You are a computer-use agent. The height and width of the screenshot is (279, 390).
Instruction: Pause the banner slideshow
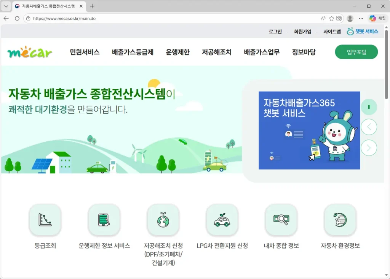(369, 107)
